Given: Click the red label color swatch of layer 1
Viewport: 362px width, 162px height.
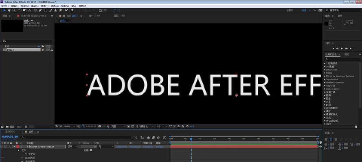Looking at the screenshot, I should (18, 146).
